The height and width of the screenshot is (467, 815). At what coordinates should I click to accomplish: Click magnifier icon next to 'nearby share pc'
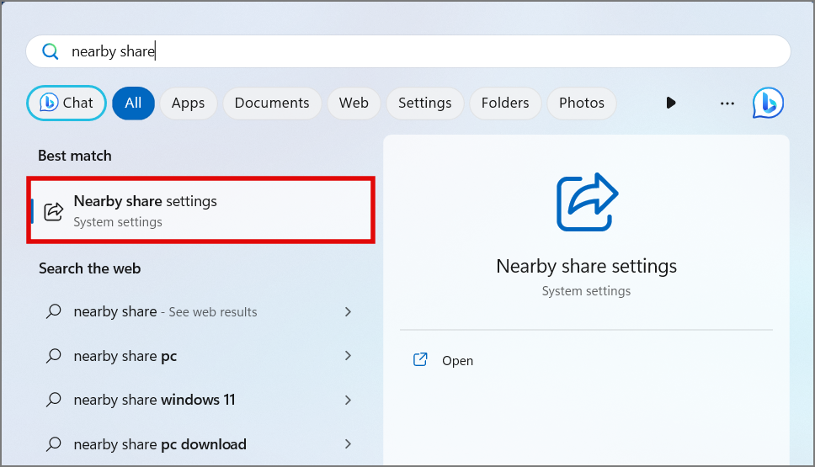(x=53, y=356)
